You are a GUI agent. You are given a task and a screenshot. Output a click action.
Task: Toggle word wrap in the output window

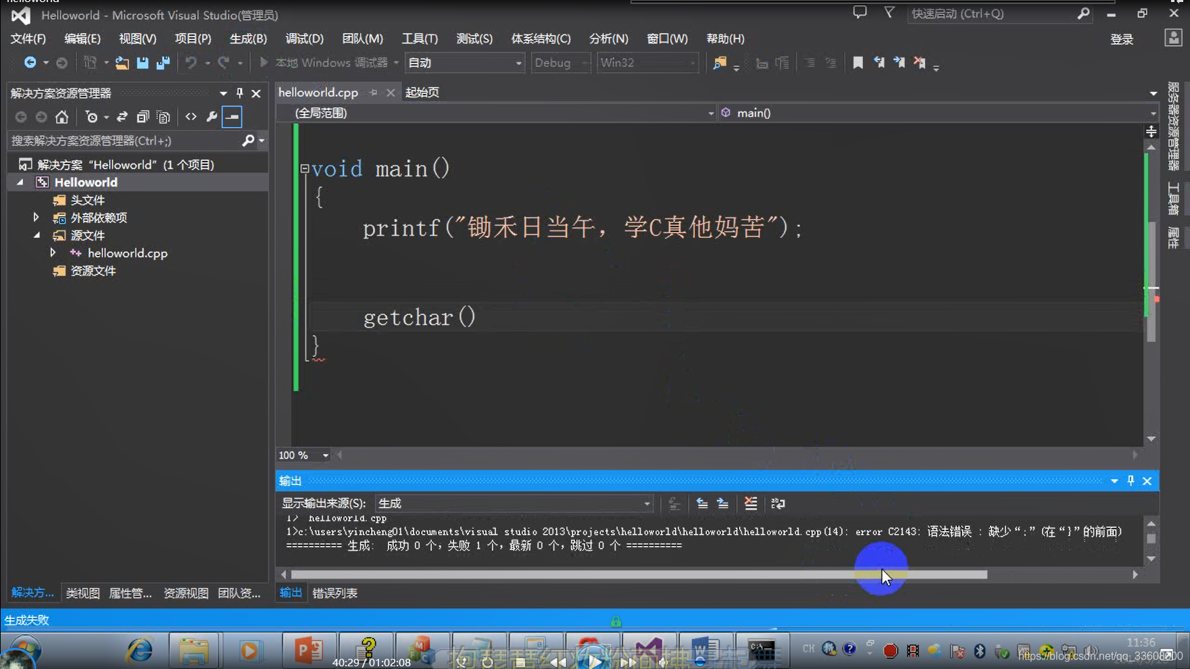click(x=778, y=503)
